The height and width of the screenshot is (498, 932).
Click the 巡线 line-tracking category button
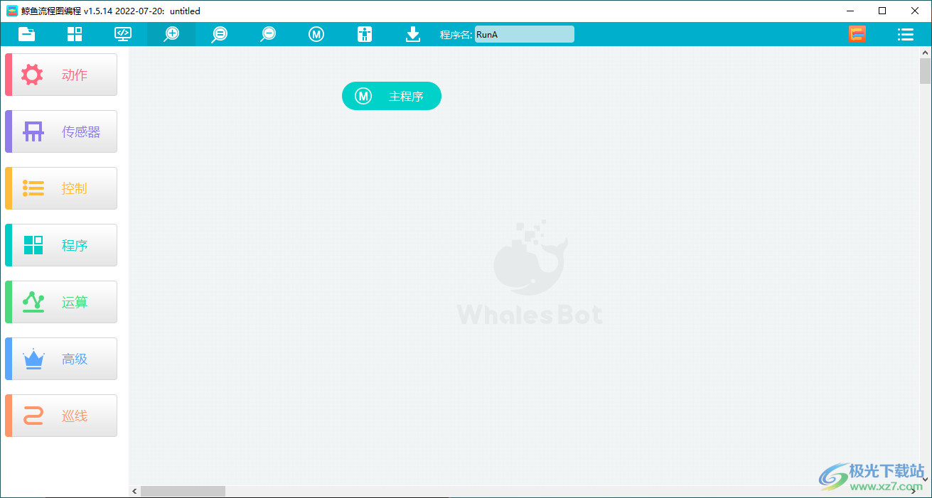[62, 416]
